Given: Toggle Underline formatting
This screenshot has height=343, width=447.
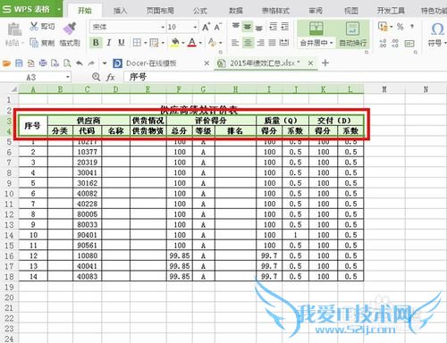Looking at the screenshot, I should [x=122, y=43].
